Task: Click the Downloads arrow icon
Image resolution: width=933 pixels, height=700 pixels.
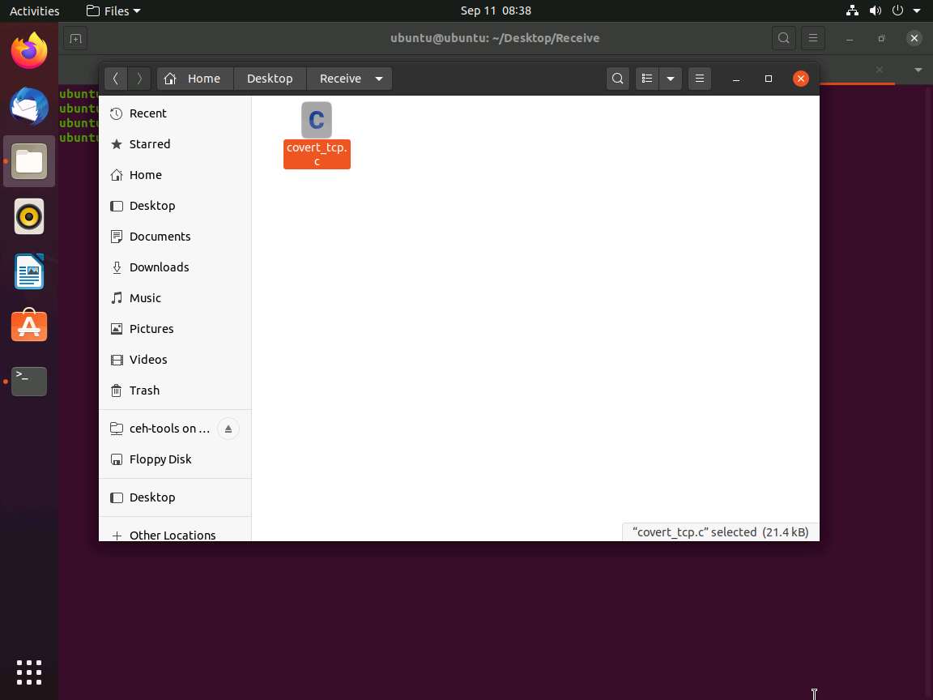Action: pos(117,267)
